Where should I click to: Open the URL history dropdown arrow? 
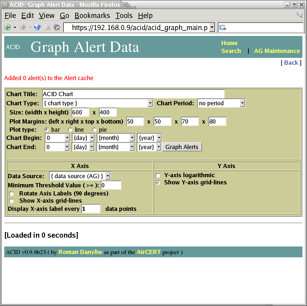[212, 27]
